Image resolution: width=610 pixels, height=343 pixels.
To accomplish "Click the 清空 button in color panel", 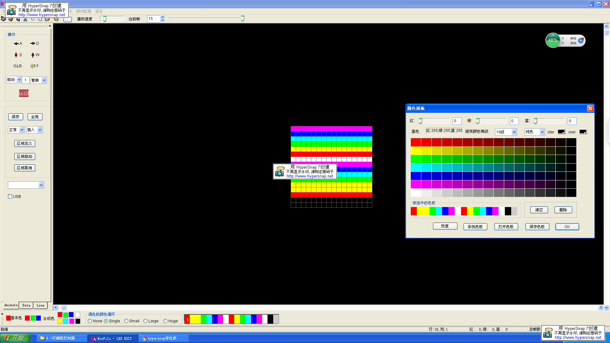I will (x=539, y=210).
